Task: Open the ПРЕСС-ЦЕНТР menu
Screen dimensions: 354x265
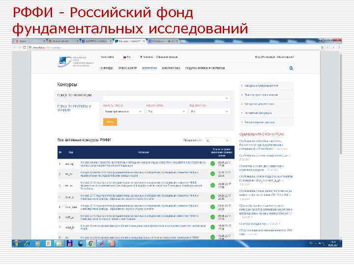Action: point(127,68)
